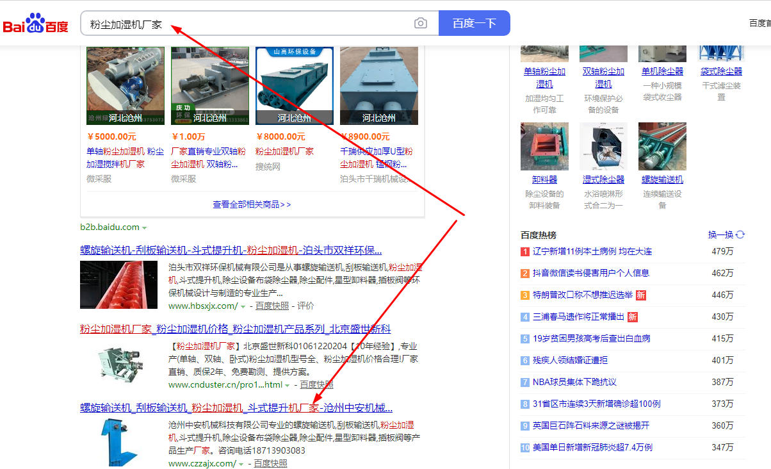The height and width of the screenshot is (469, 771).
Task: Open the 湿式除尘器 product image
Action: pos(603,147)
